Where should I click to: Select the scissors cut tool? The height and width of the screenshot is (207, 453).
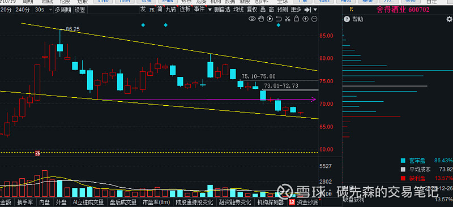pos(288,19)
